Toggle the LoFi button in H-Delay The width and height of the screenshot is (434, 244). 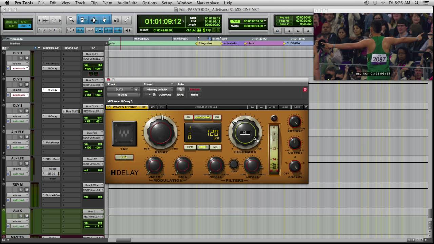coord(124,157)
